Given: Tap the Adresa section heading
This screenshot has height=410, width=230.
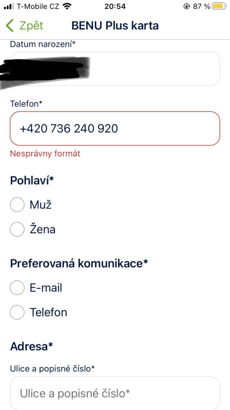Looking at the screenshot, I should (32, 346).
